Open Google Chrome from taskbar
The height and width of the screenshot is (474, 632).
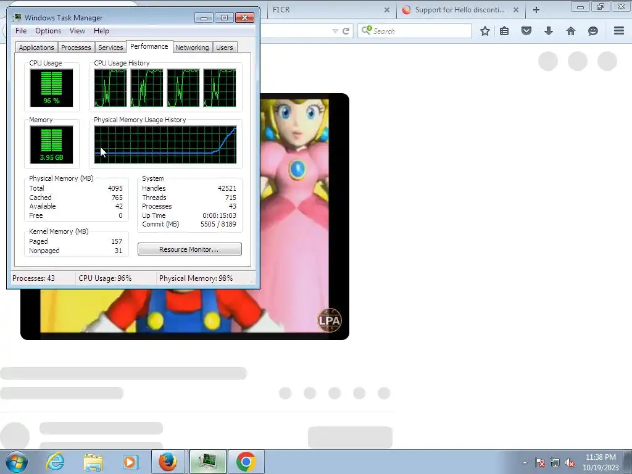click(246, 462)
